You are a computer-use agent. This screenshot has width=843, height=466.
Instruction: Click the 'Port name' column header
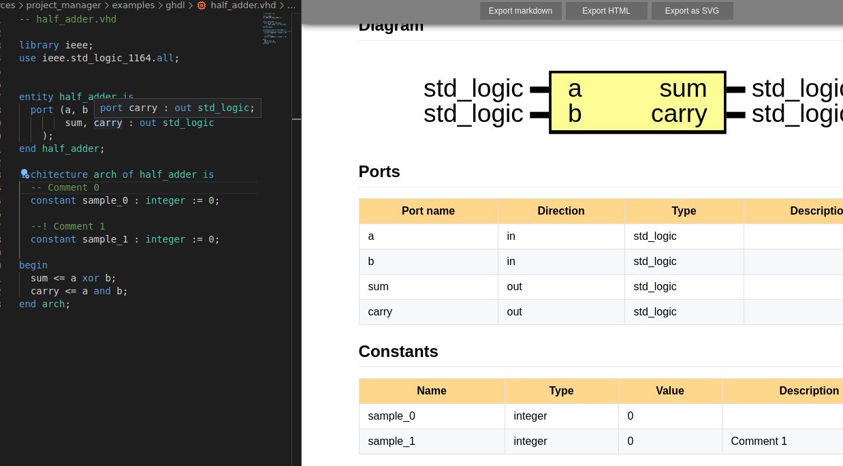point(428,211)
